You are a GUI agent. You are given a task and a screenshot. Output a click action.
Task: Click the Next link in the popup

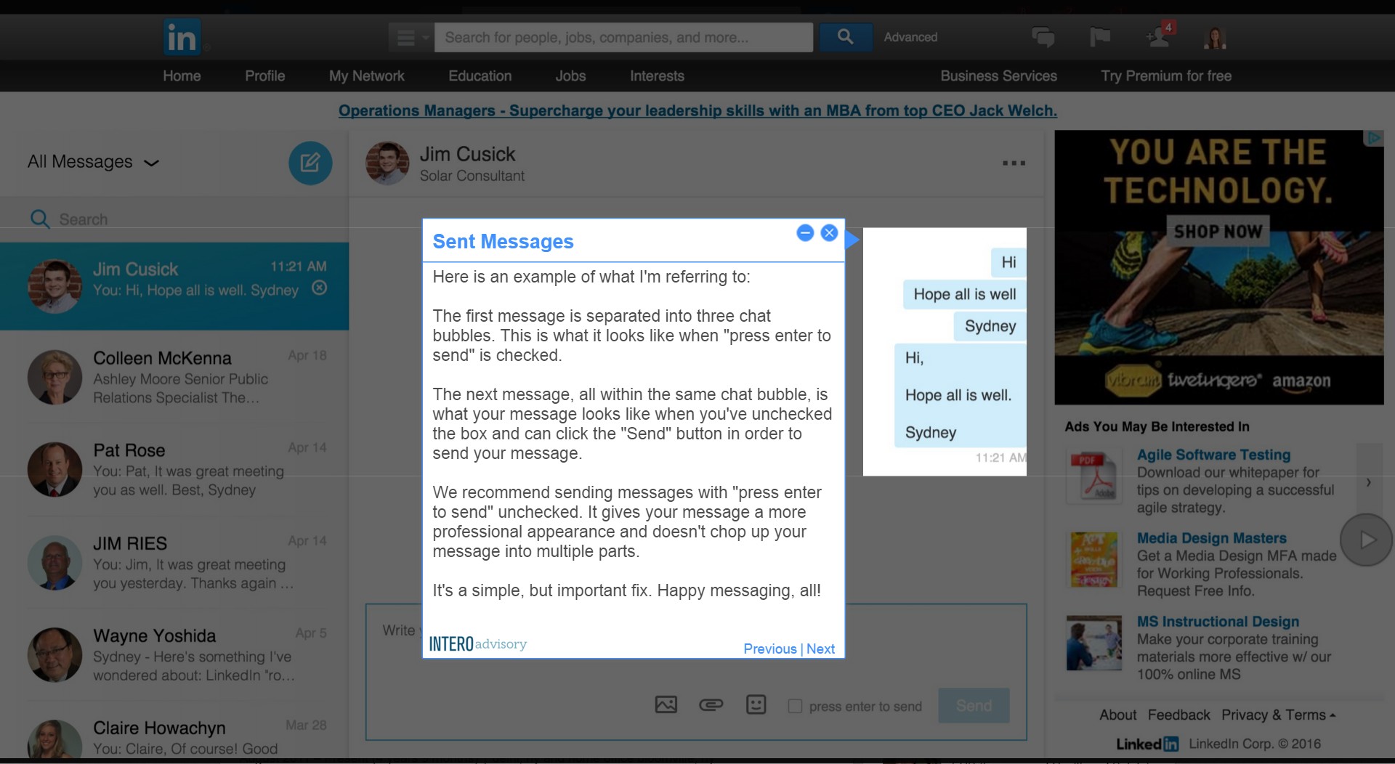click(820, 649)
